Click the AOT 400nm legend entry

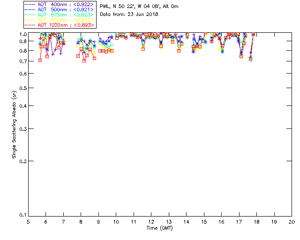point(66,4)
